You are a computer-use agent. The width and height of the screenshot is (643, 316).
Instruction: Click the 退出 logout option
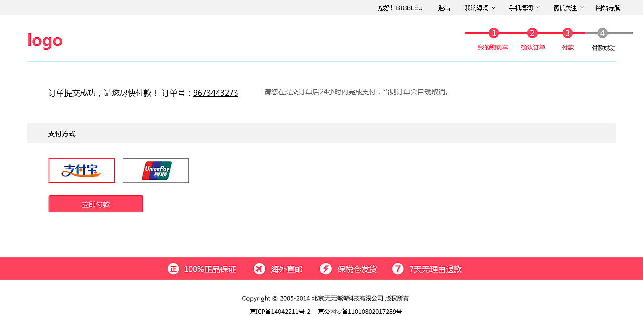click(x=443, y=8)
